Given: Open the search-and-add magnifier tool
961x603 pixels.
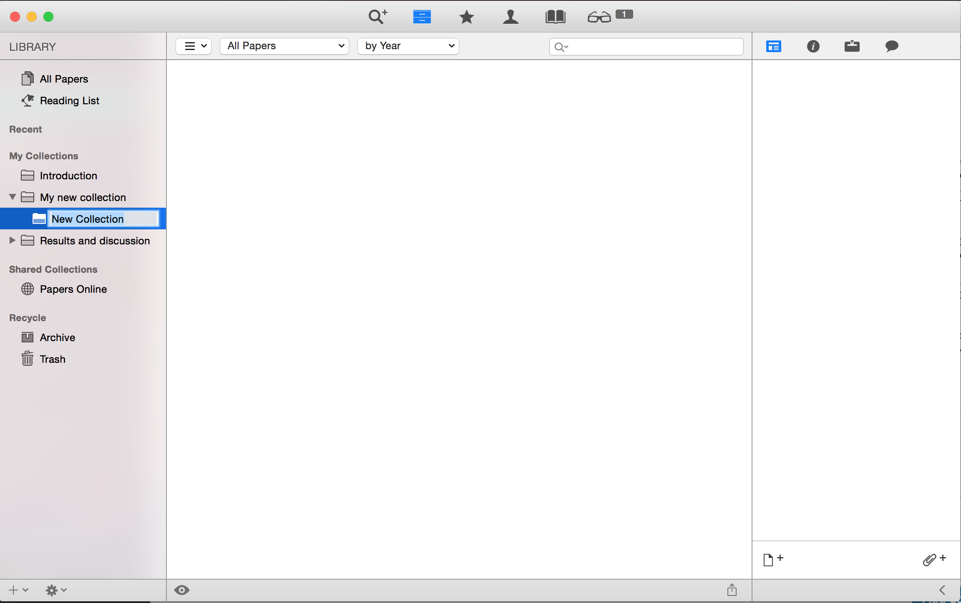Looking at the screenshot, I should [x=378, y=17].
